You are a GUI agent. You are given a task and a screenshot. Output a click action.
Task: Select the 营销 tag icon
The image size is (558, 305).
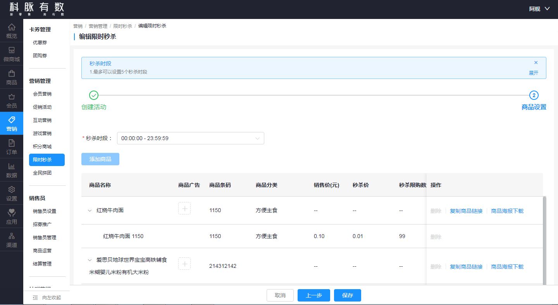[x=12, y=120]
